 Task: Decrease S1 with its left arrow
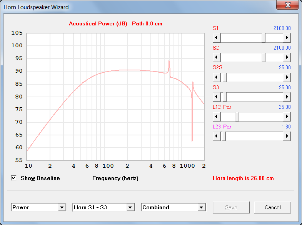[x=217, y=38]
